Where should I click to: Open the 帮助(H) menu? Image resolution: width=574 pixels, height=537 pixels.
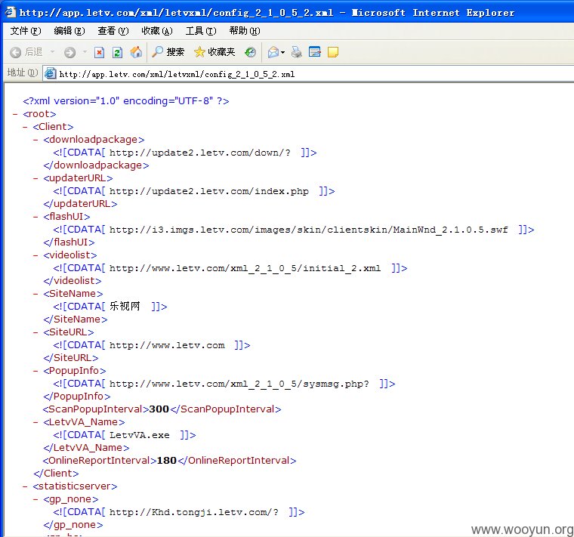(245, 31)
